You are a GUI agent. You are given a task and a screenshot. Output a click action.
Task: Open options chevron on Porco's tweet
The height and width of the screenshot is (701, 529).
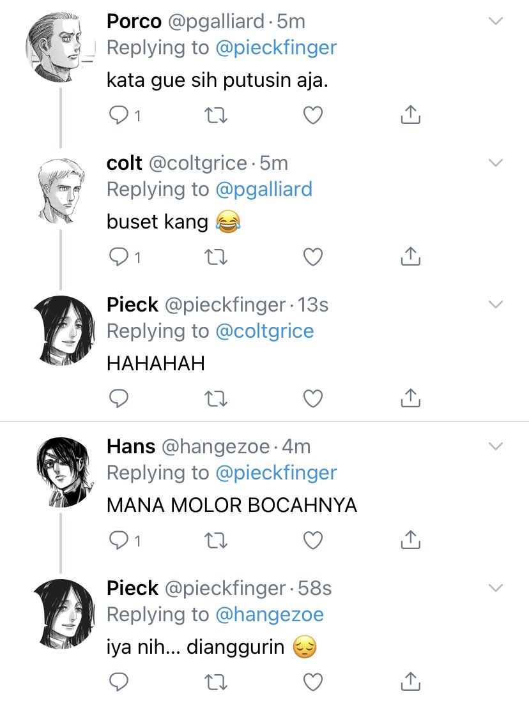pos(496,20)
